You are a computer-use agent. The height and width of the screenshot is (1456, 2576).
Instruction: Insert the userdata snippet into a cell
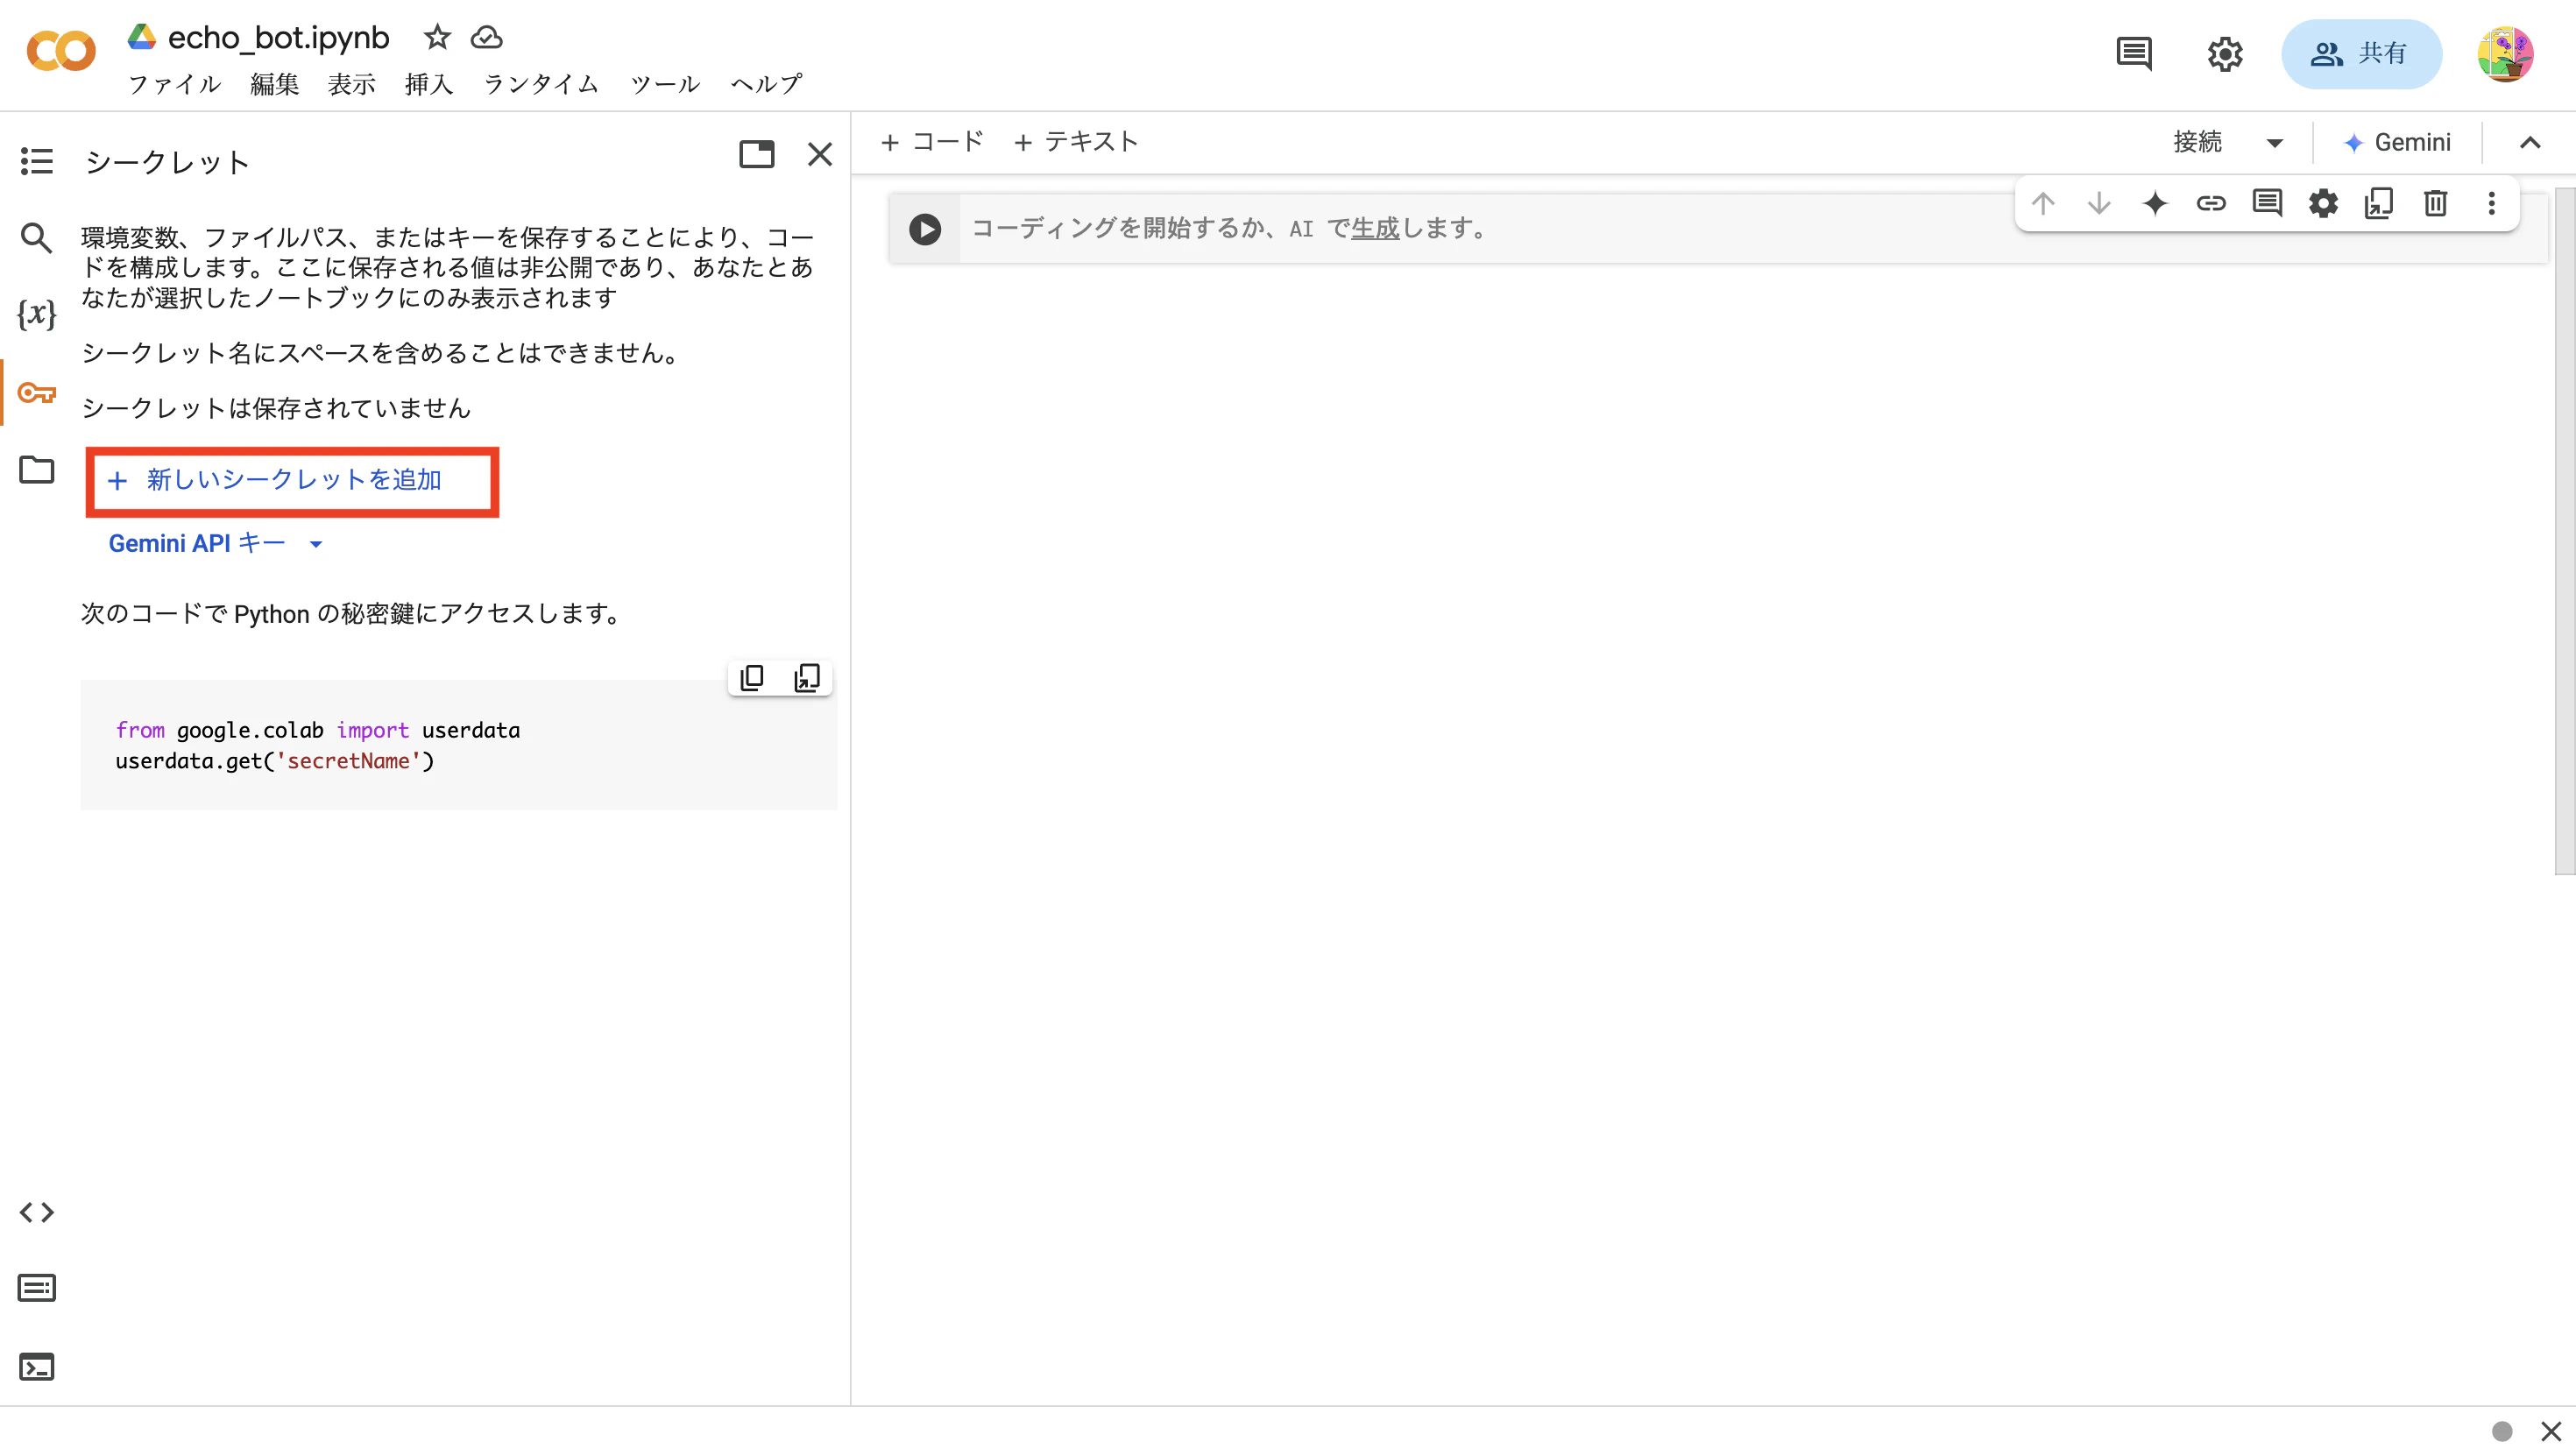point(807,678)
